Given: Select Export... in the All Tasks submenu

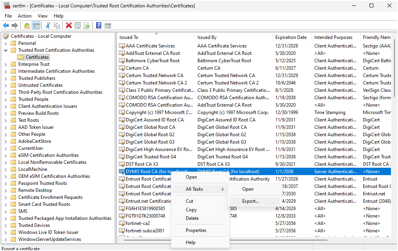Looking at the screenshot, I should click(250, 201).
